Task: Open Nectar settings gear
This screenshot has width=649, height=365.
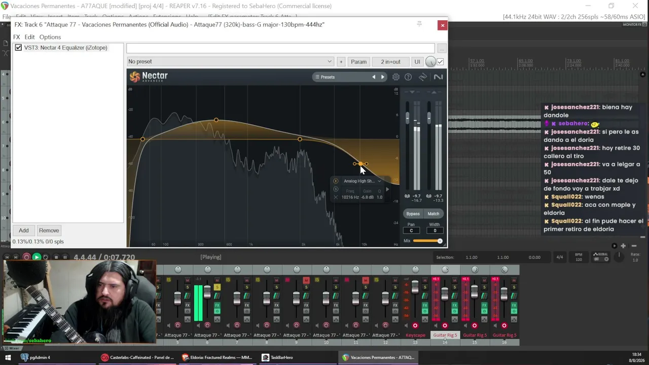Action: [x=396, y=77]
